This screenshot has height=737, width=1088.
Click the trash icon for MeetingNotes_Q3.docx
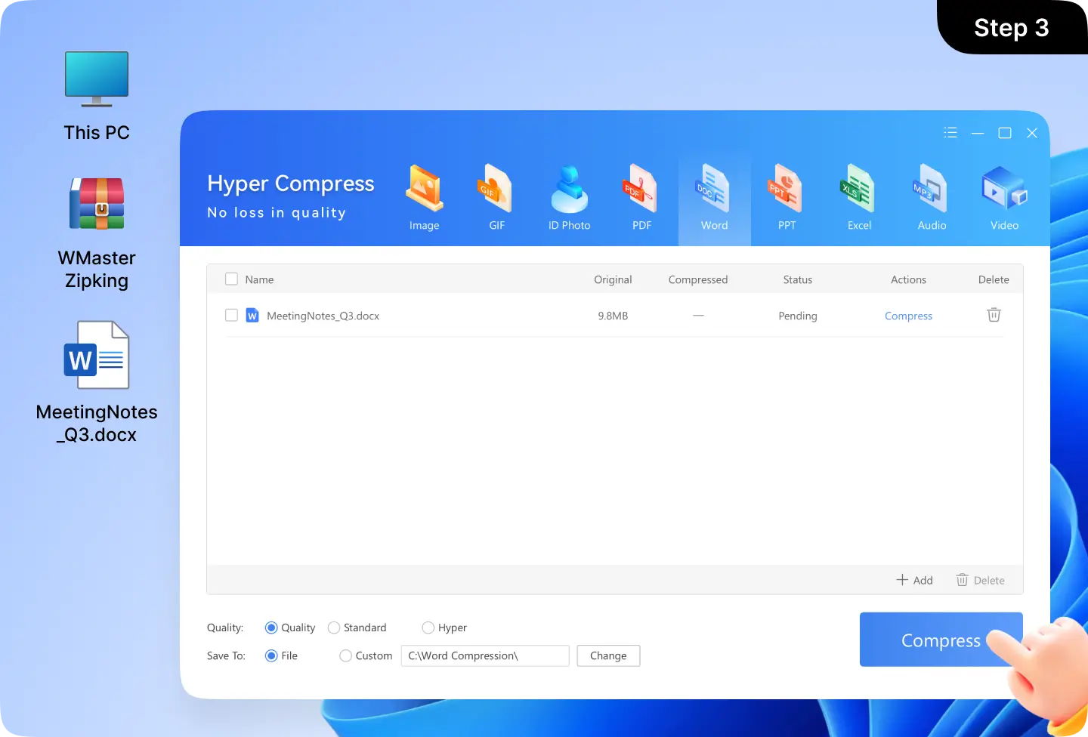tap(994, 315)
